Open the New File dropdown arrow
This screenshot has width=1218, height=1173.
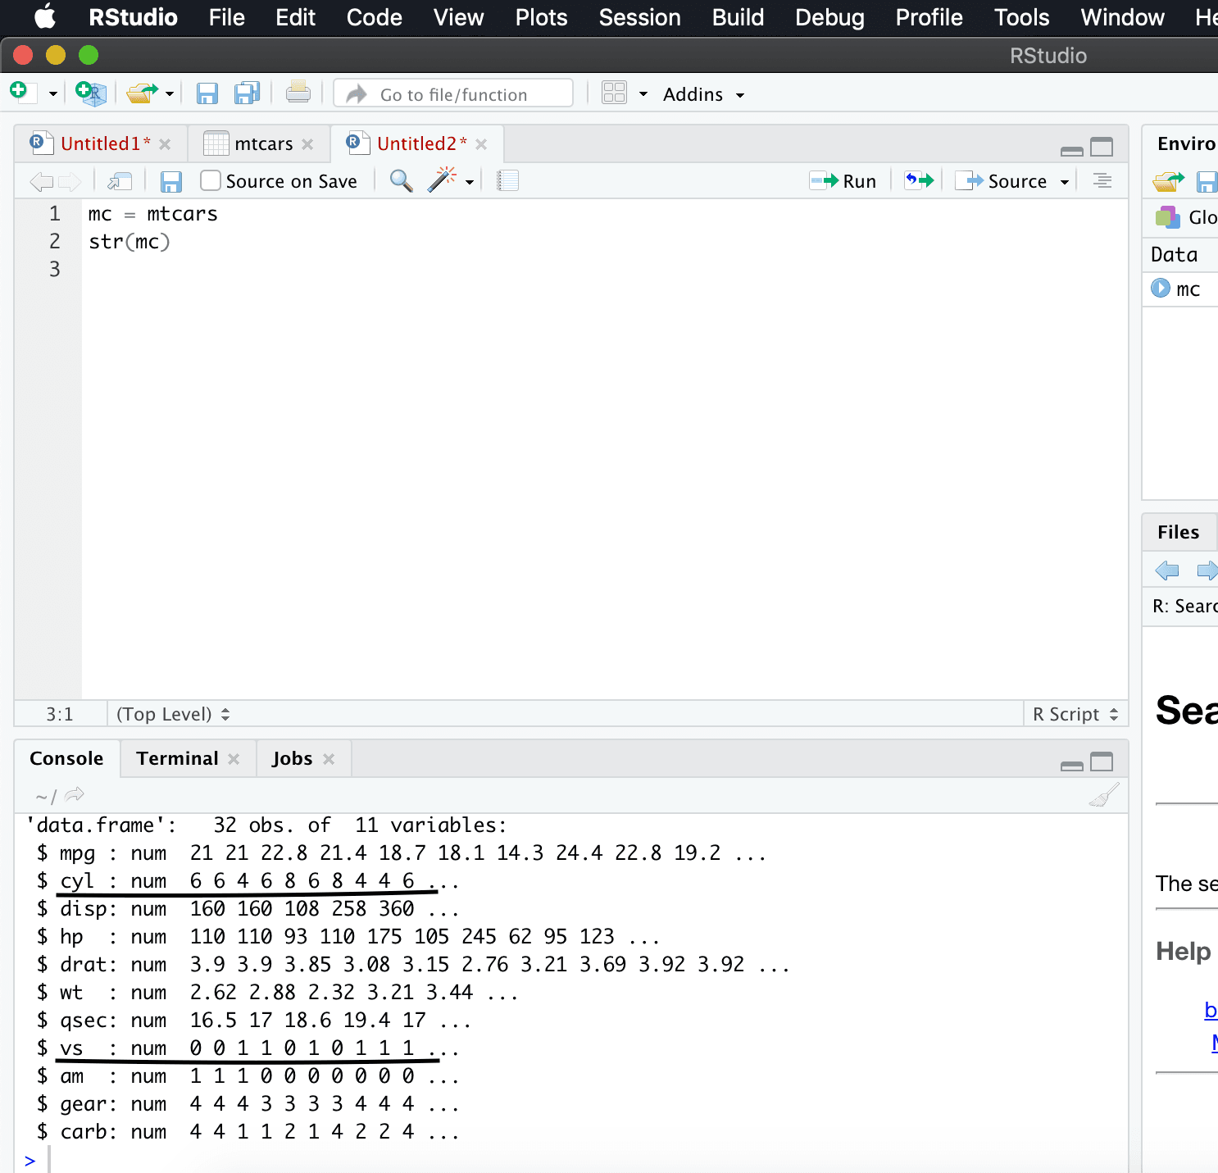coord(52,94)
